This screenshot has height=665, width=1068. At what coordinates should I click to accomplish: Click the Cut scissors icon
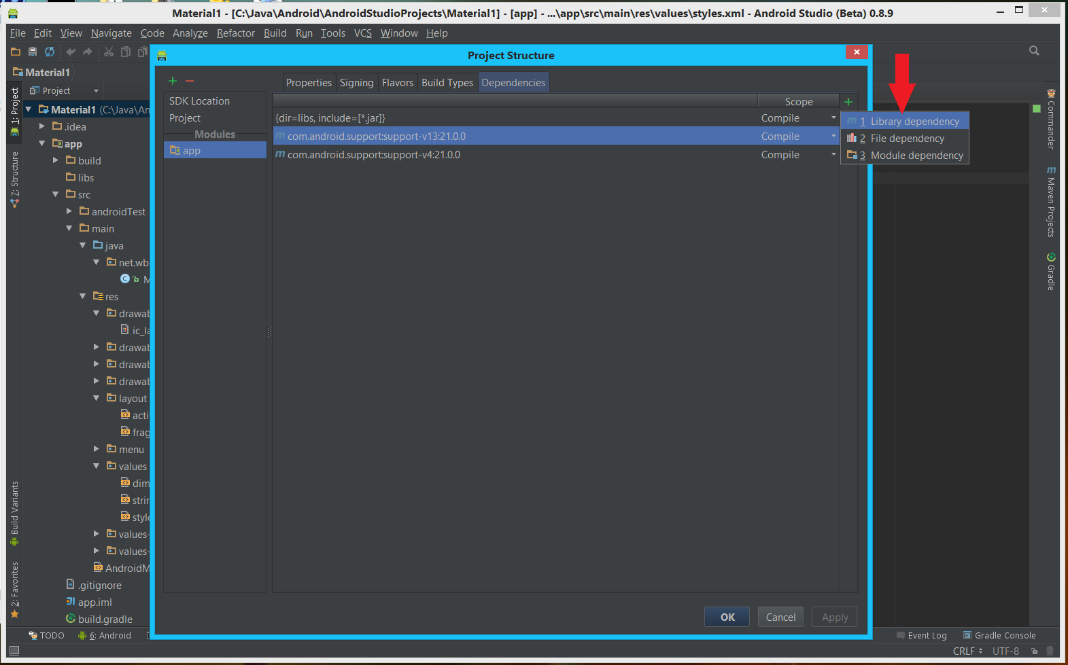pyautogui.click(x=109, y=52)
